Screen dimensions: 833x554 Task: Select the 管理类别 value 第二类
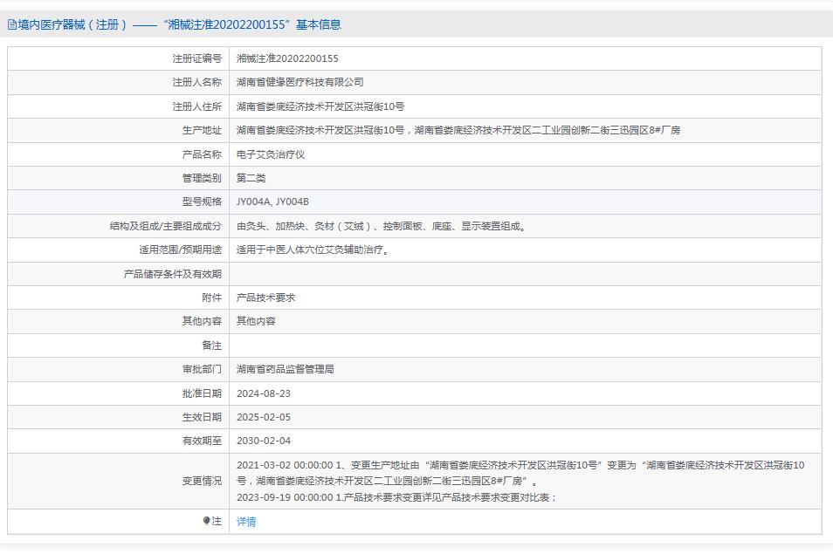tap(252, 177)
